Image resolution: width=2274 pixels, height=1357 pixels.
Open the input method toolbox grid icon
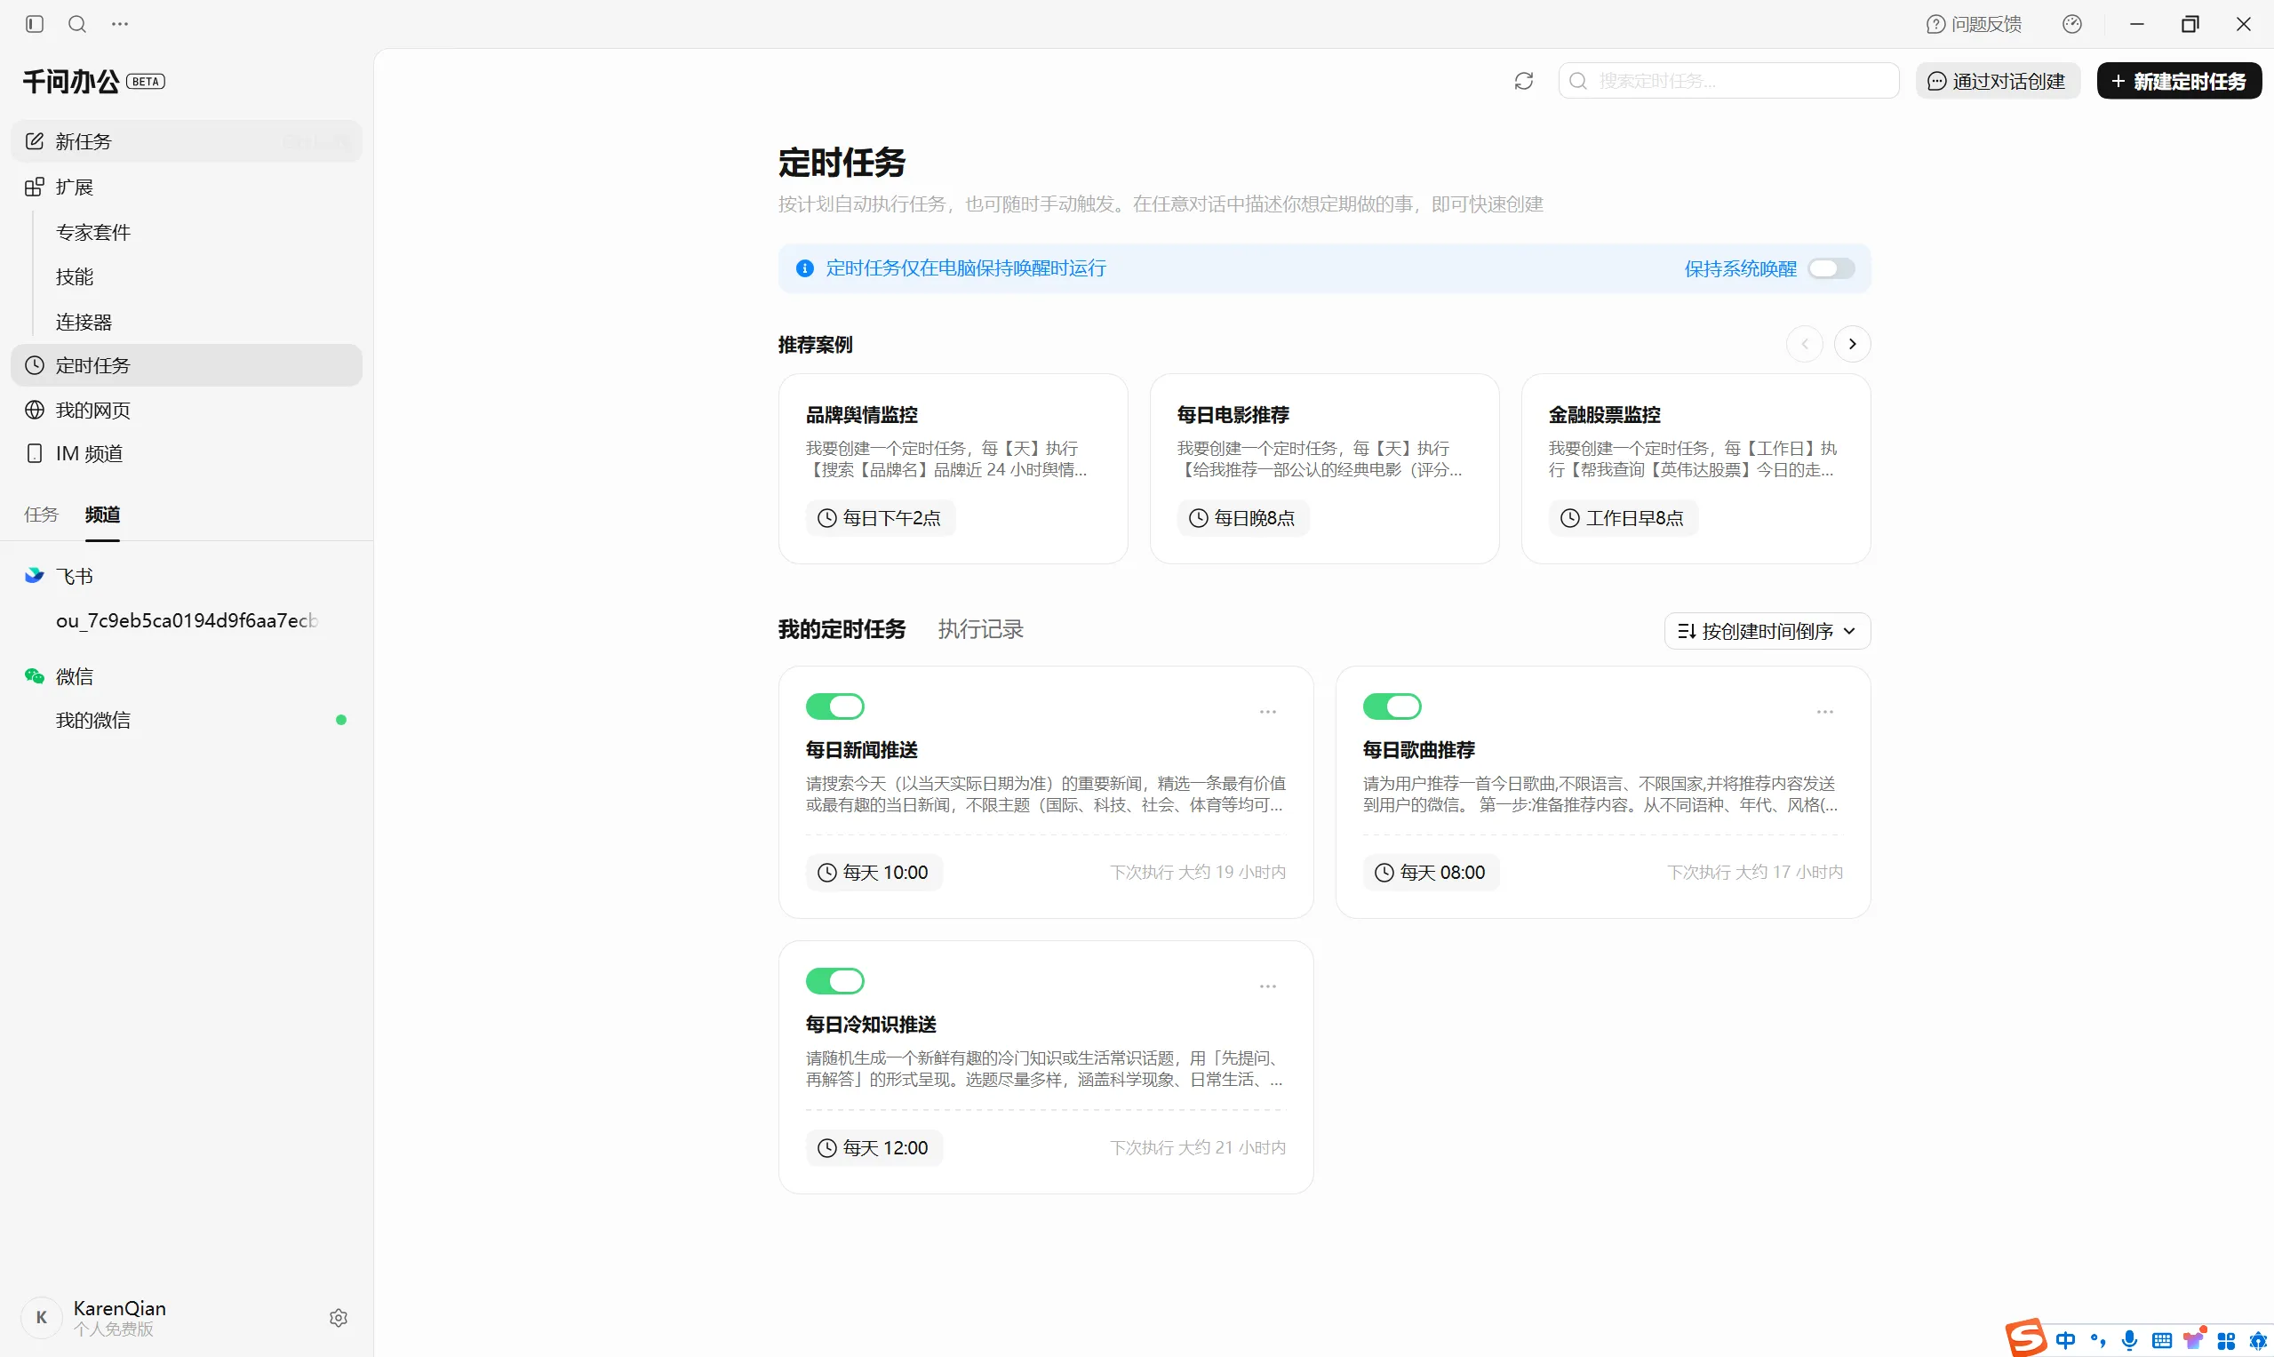2225,1340
